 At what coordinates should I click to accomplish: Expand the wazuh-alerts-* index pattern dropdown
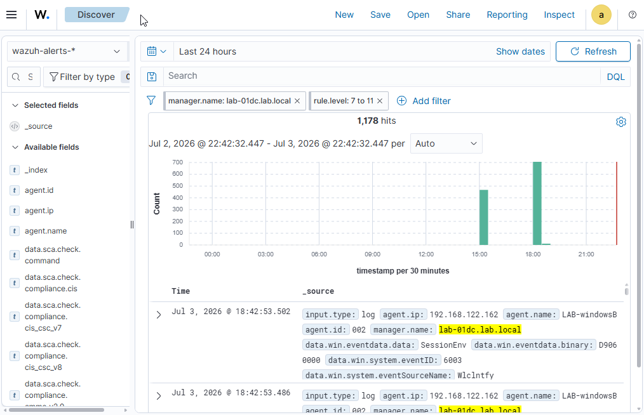click(67, 51)
